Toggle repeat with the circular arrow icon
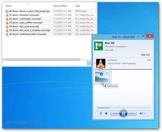The width and height of the screenshot is (162, 132). click(x=101, y=113)
